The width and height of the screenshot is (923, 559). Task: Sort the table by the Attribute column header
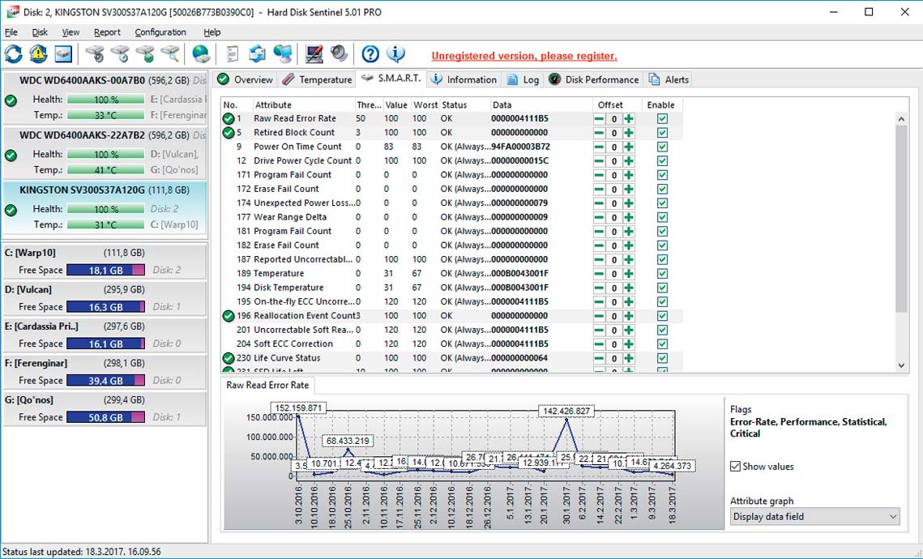[x=303, y=105]
